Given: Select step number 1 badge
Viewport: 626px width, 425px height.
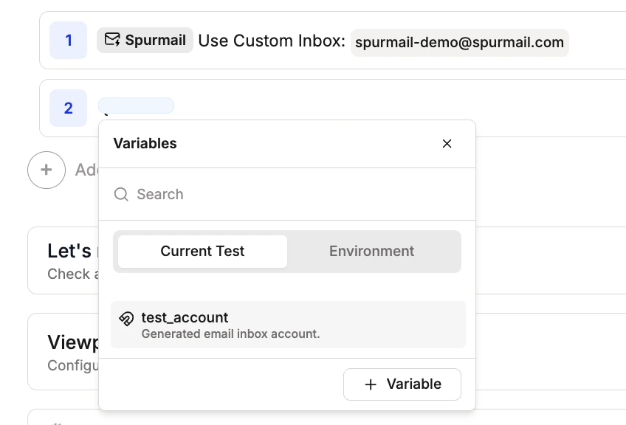Looking at the screenshot, I should coord(68,41).
